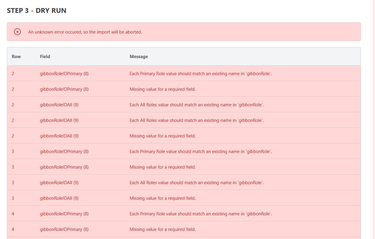Select row 3 'Each All Roles value' message
Image resolution: width=375 pixels, height=239 pixels.
point(197,182)
